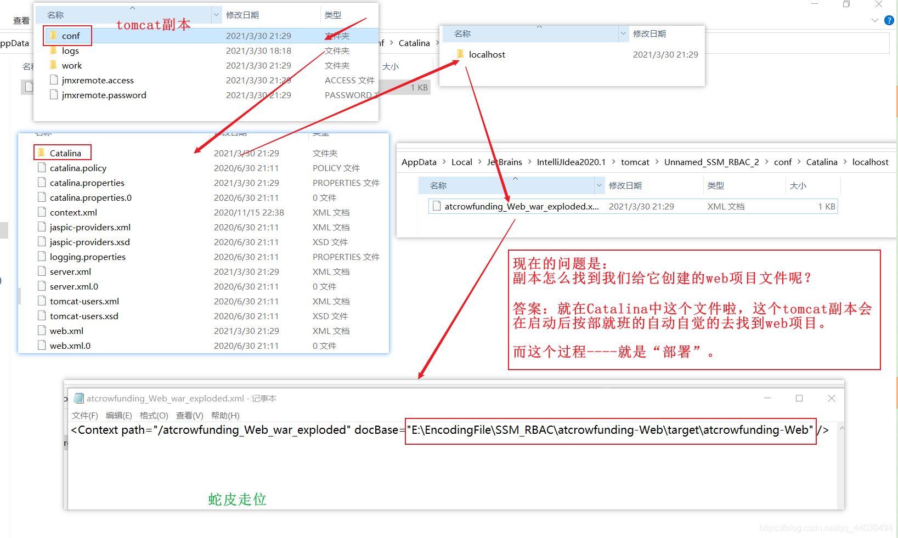The height and width of the screenshot is (538, 898).
Task: Click the server.xml file icon
Action: (42, 271)
